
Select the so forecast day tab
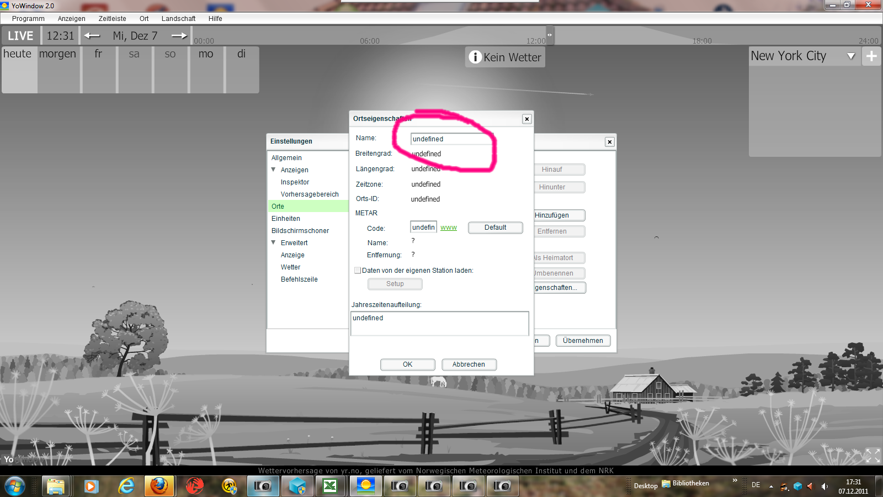(171, 70)
